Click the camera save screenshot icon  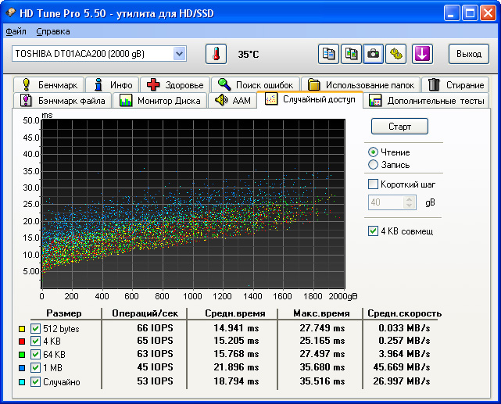[374, 54]
